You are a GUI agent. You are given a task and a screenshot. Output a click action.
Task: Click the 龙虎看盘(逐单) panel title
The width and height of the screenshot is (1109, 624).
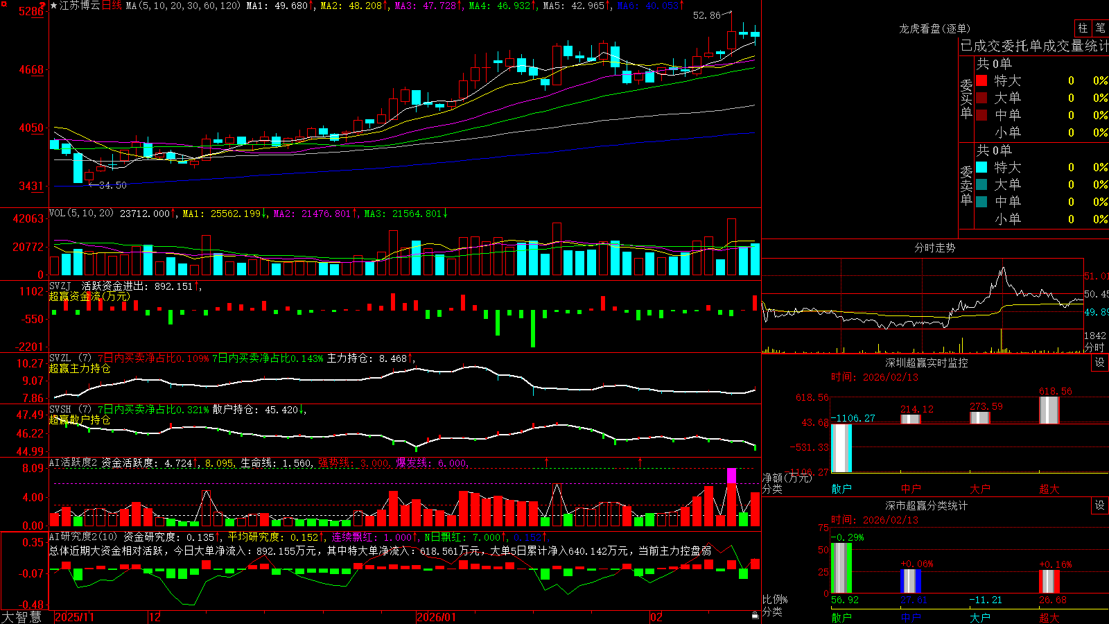[934, 28]
